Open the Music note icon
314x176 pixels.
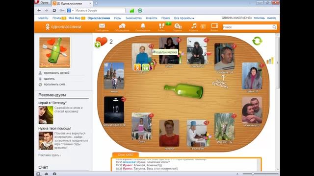194,26
